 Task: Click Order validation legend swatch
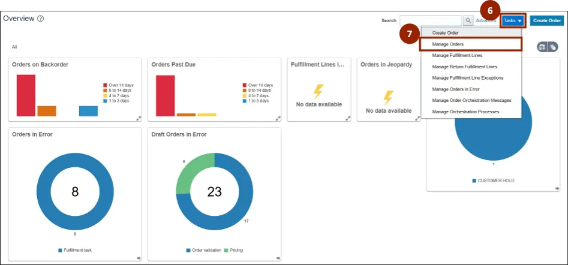[188, 250]
